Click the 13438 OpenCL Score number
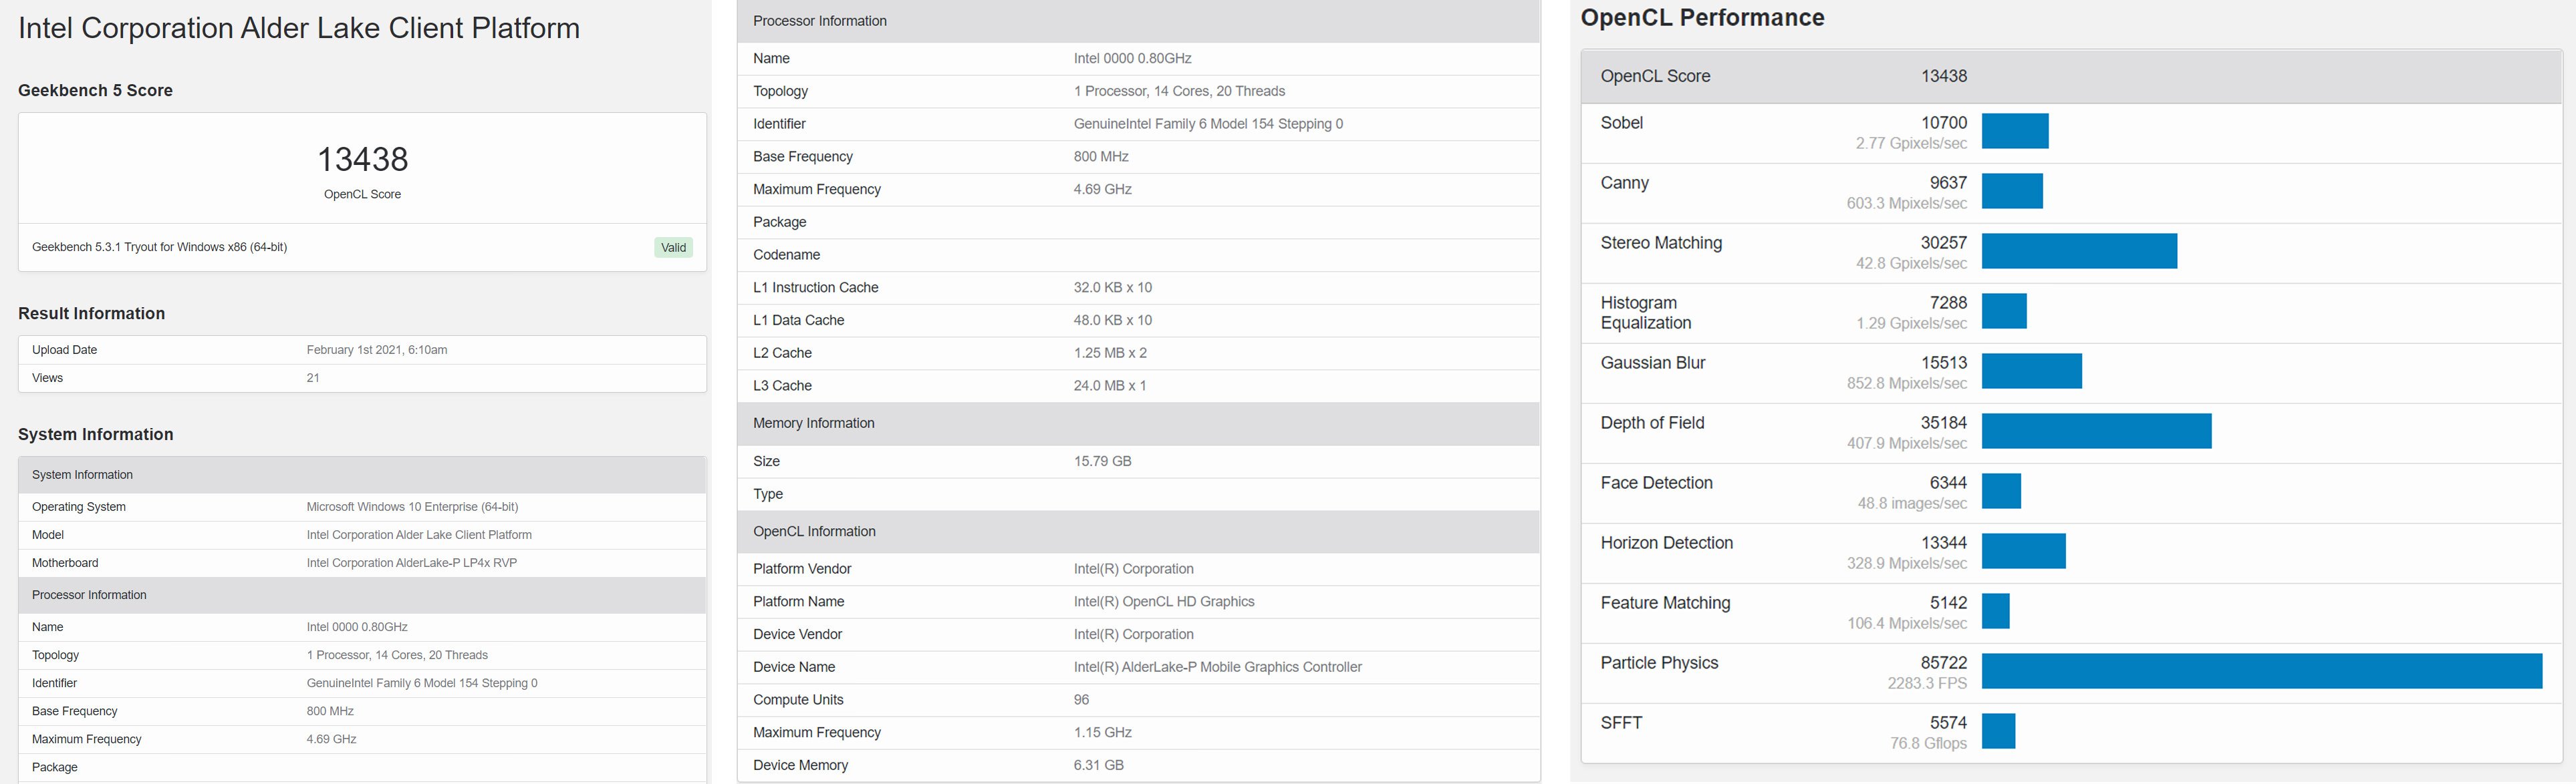Image resolution: width=2576 pixels, height=784 pixels. [362, 159]
